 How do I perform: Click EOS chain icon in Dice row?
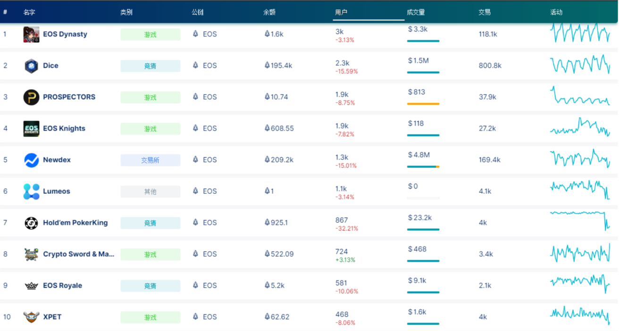tap(195, 65)
